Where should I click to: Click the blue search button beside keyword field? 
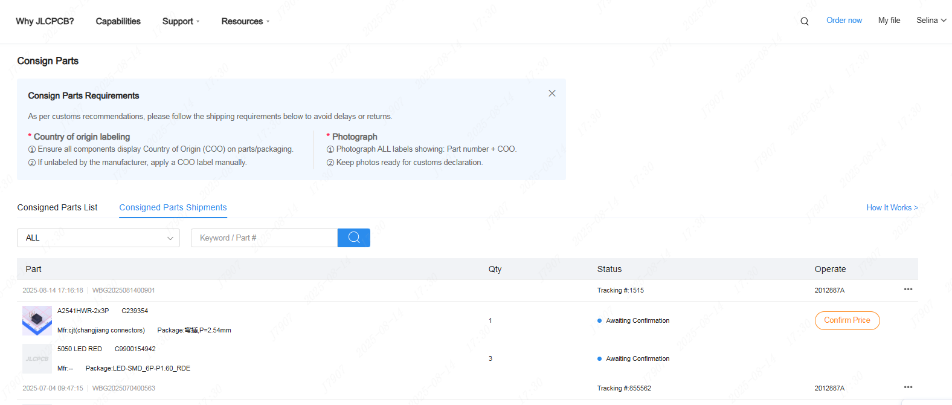[354, 238]
